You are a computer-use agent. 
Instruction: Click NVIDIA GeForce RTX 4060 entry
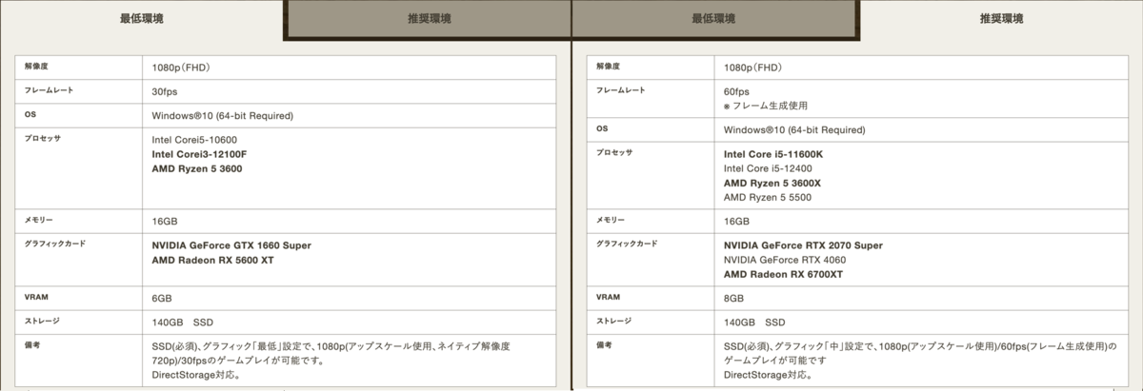(x=784, y=260)
